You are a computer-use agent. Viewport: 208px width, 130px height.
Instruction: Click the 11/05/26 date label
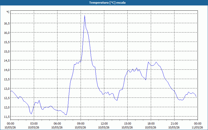tap(197, 127)
